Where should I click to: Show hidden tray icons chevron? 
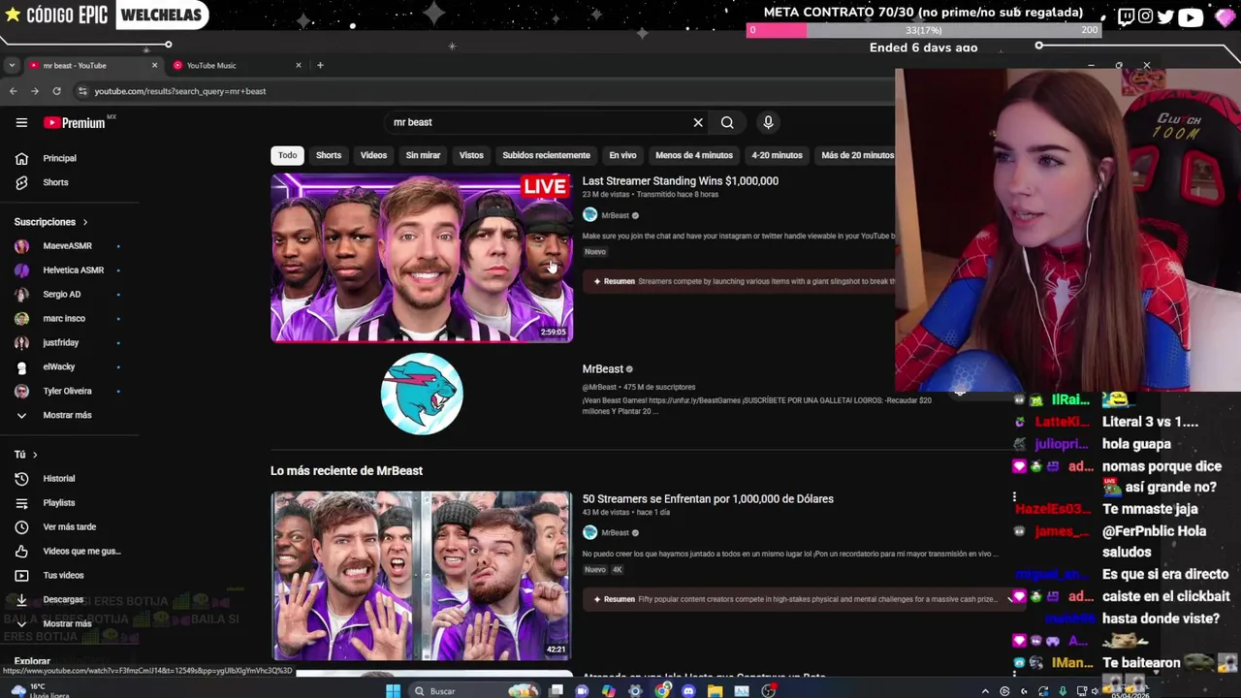coord(986,691)
